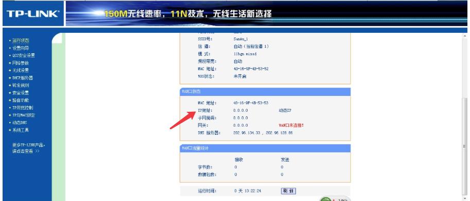Expand the 无线设置 menu
The height and width of the screenshot is (201, 470).
[x=21, y=70]
